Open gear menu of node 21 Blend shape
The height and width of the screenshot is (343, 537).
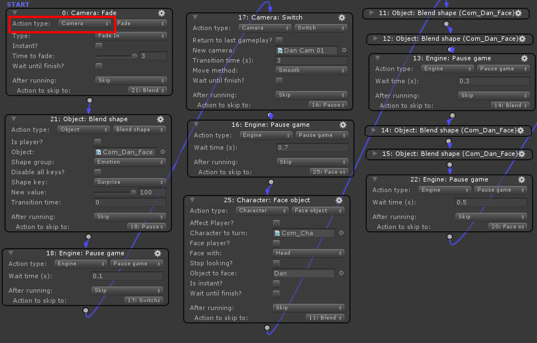coord(160,119)
